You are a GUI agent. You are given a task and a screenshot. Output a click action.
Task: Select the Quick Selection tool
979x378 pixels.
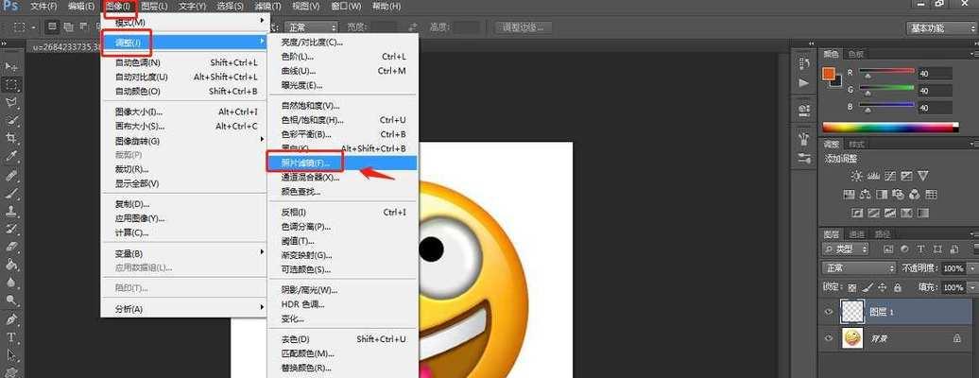click(x=11, y=120)
